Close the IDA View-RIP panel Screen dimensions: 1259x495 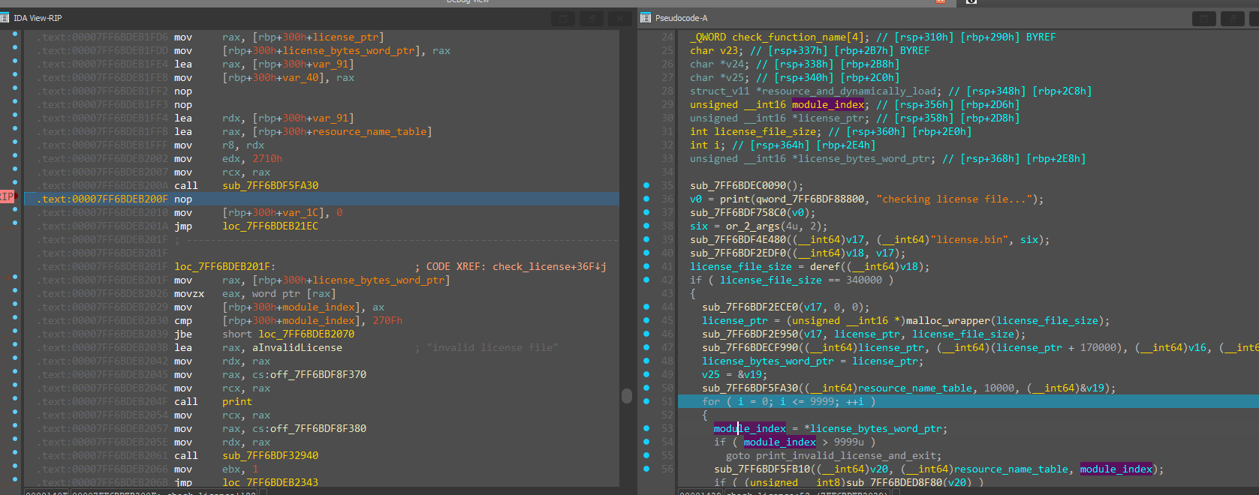[x=619, y=19]
